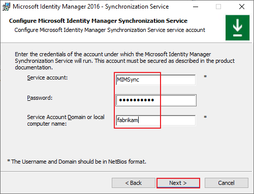Screen dimensions: 254x194
Task: Click the 'Password:' label
Action: click(x=40, y=98)
